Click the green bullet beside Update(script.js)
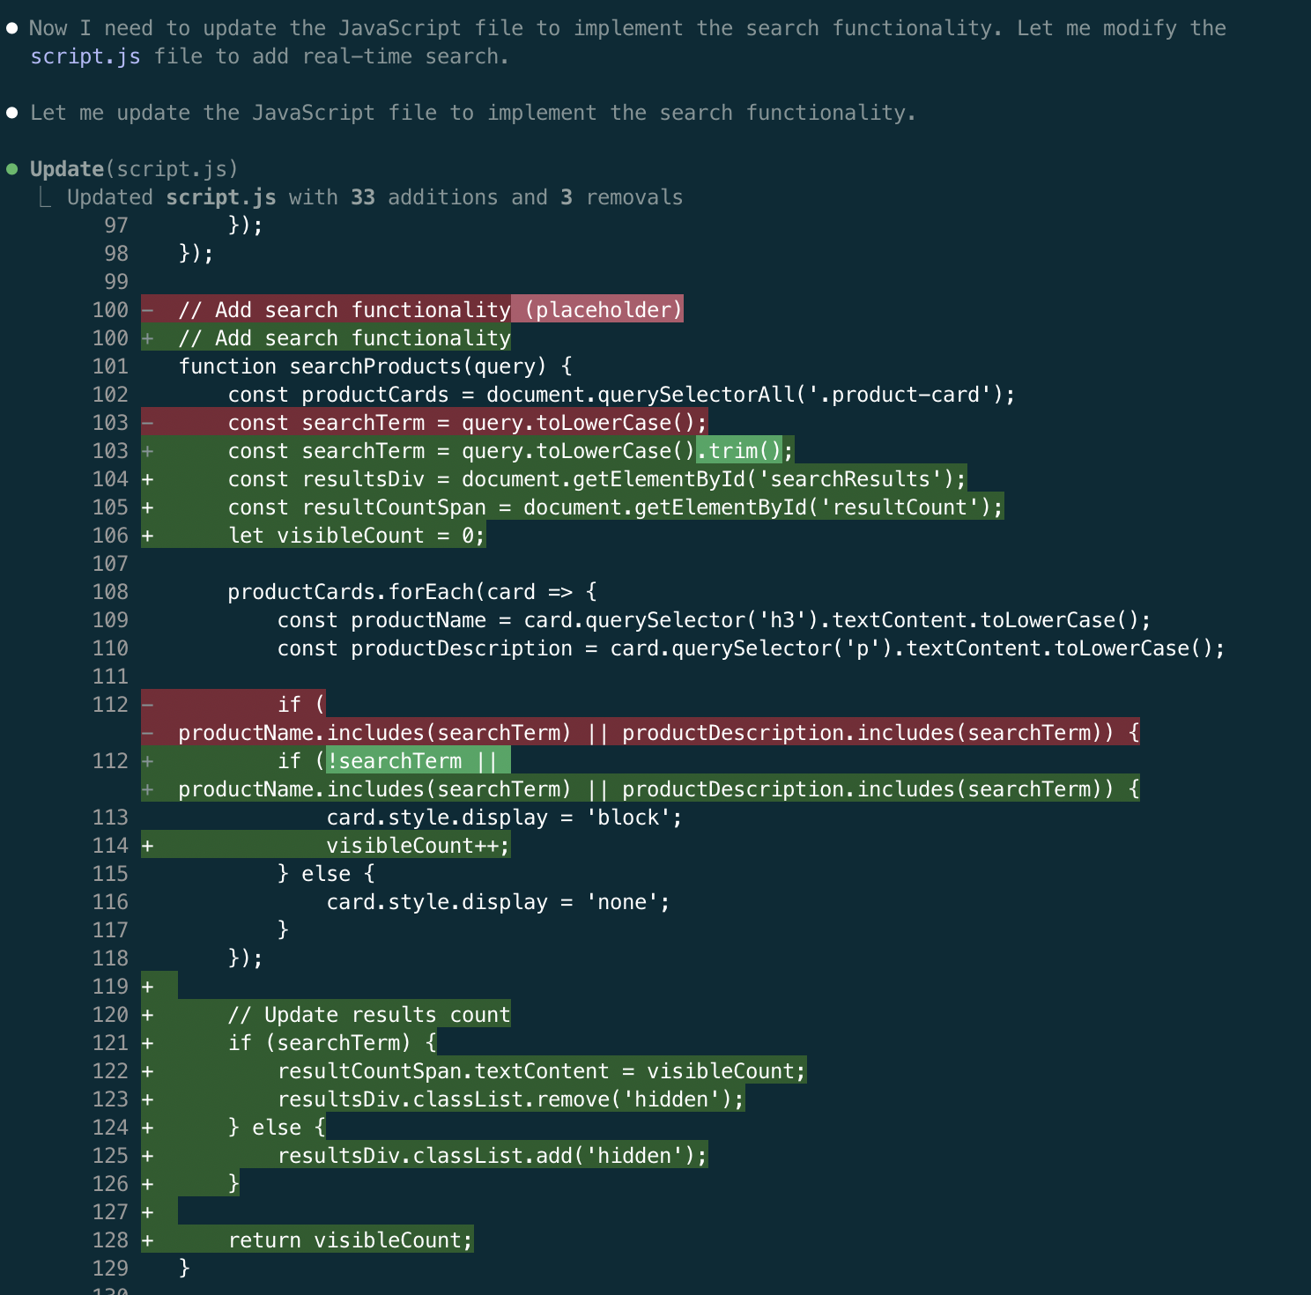 12,169
